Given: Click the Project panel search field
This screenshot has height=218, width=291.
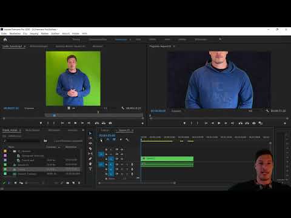Looking at the screenshot, I should click(22, 140).
